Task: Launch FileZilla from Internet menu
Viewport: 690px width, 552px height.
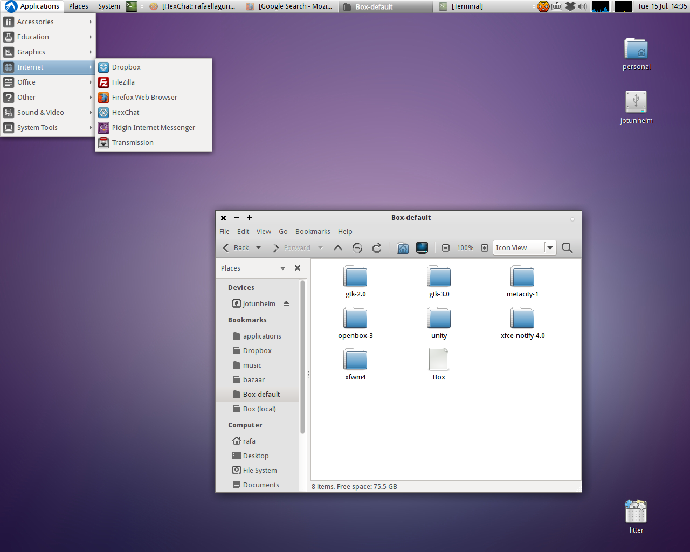Action: point(123,82)
